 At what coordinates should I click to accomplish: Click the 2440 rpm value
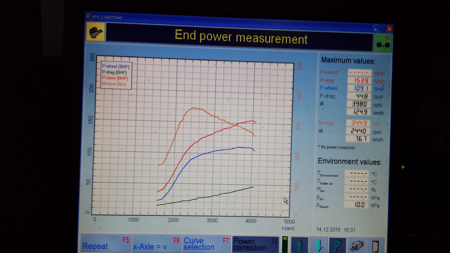[x=358, y=131]
